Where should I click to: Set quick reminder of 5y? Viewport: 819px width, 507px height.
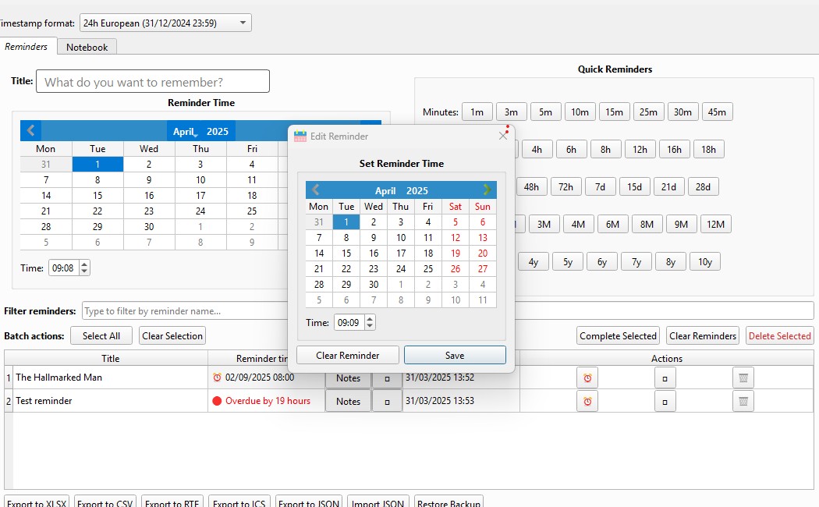coord(568,261)
